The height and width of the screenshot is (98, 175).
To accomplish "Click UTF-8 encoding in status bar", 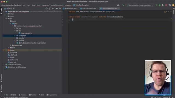I will 159,97.
